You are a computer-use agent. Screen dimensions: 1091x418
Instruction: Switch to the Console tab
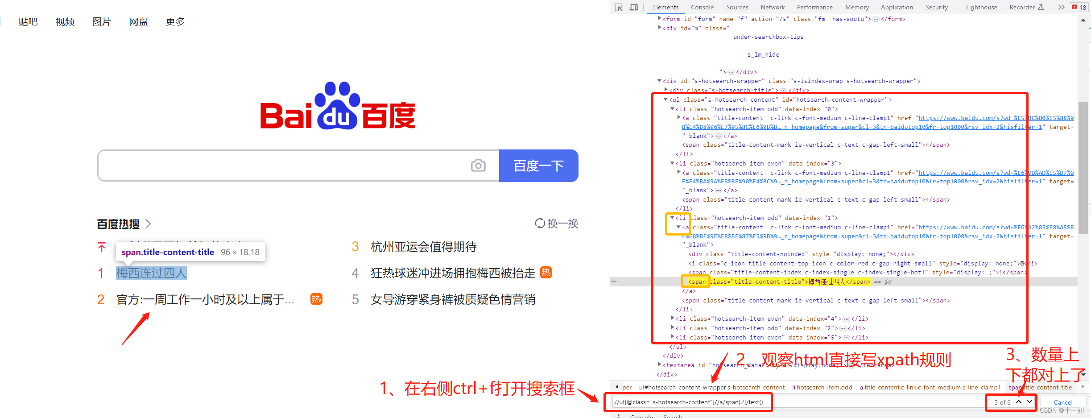[702, 7]
